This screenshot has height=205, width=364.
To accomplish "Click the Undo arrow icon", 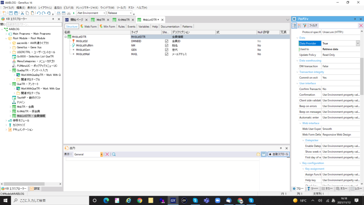I will click(38, 13).
